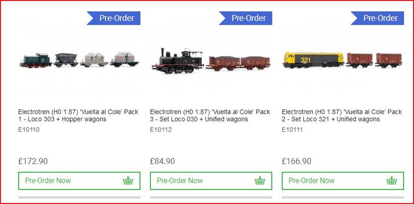Click Pre-Order ribbon on Loco 030 pack
This screenshot has width=414, height=204.
pos(246,18)
